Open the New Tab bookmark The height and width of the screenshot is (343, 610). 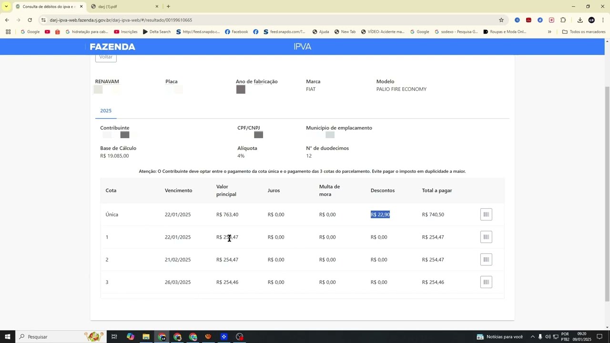pyautogui.click(x=345, y=32)
